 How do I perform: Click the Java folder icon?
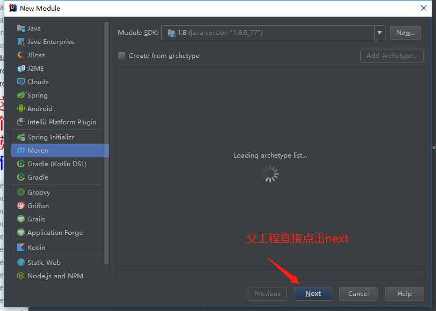[x=21, y=28]
